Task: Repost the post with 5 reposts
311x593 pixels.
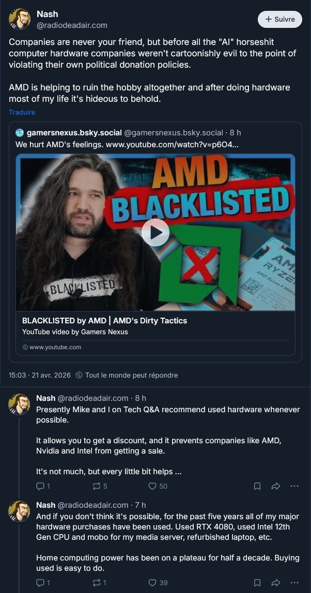Action: pos(100,487)
